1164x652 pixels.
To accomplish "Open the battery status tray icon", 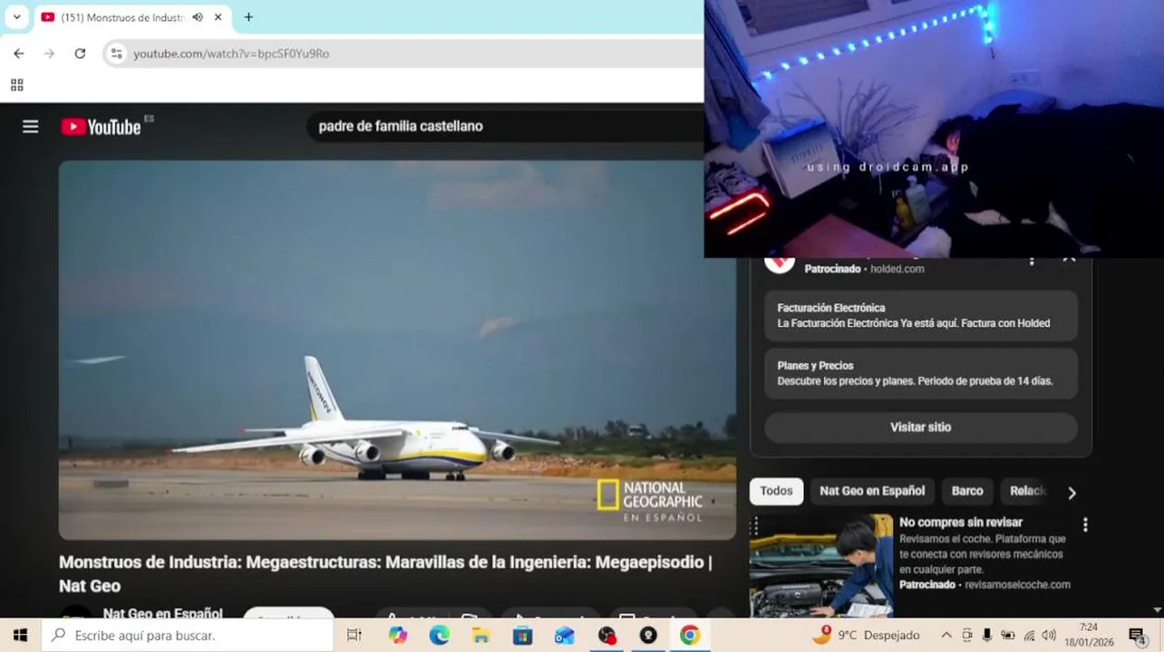I will pos(1007,636).
